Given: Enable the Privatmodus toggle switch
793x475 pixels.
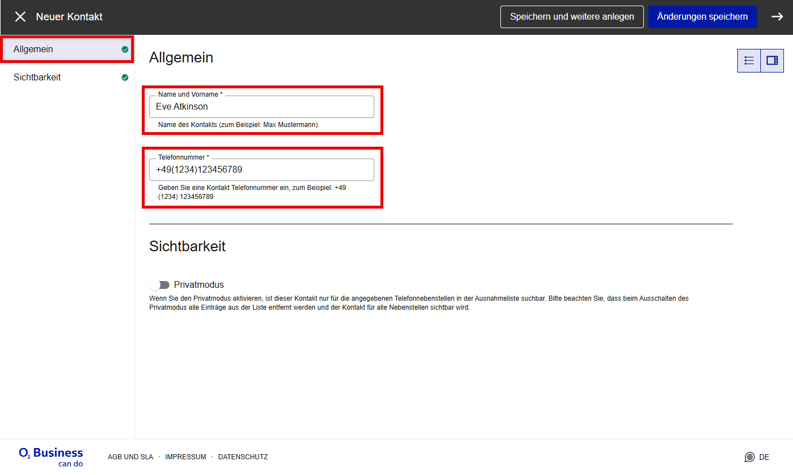Looking at the screenshot, I should pos(160,285).
